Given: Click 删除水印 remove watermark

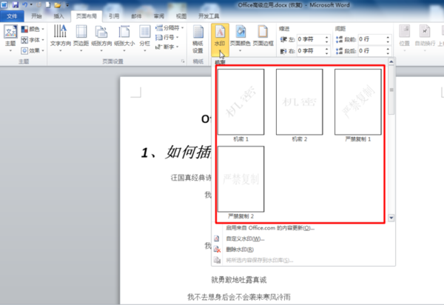Looking at the screenshot, I should 240,249.
